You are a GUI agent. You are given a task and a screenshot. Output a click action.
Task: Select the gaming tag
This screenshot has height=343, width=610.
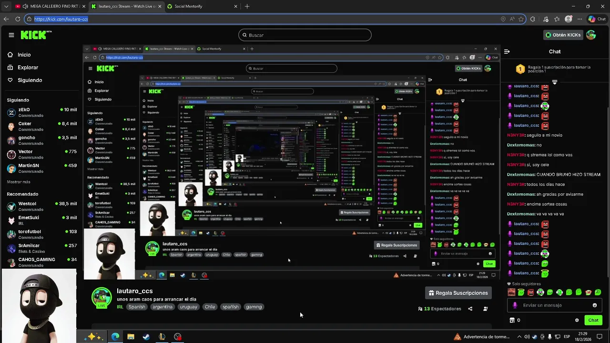coord(254,307)
